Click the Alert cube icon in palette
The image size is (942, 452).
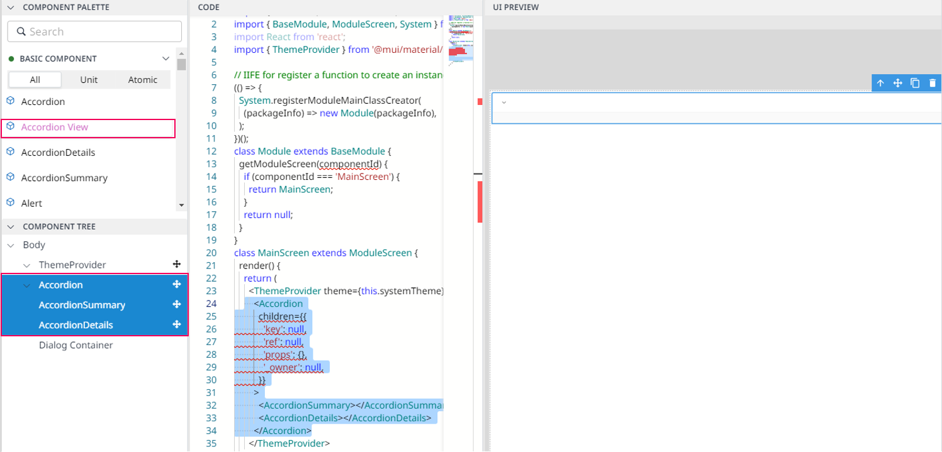tap(10, 202)
